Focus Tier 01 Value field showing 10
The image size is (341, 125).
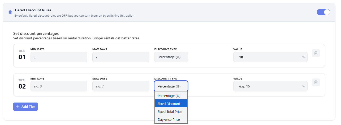[x=270, y=57]
